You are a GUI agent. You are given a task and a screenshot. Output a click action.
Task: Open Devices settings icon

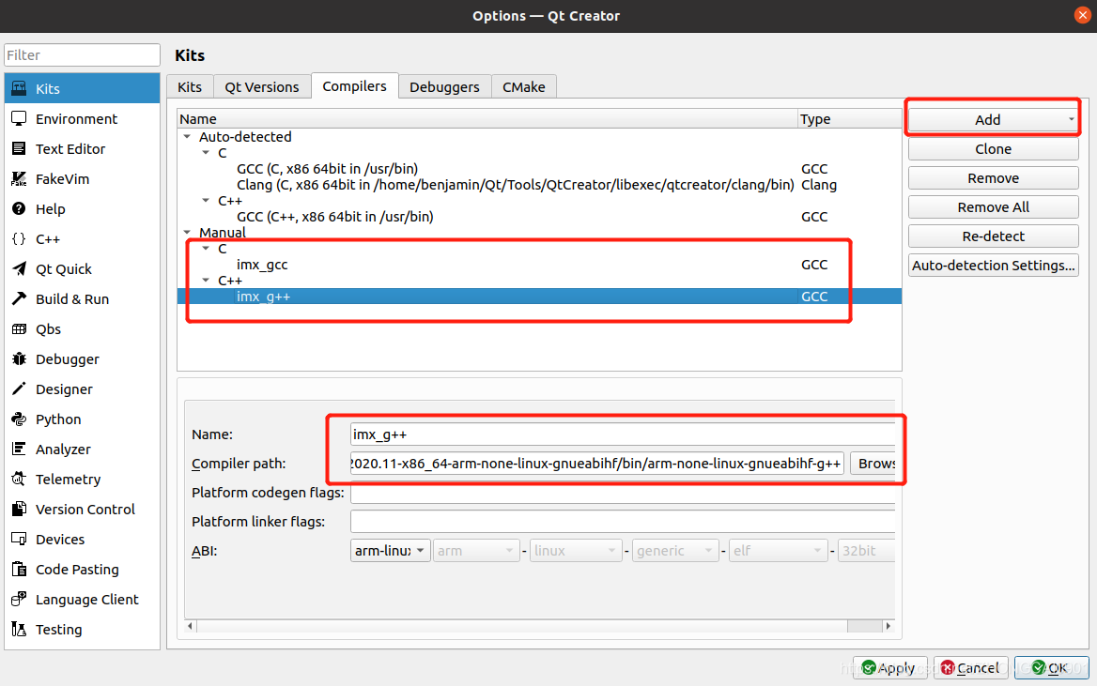[x=19, y=540]
